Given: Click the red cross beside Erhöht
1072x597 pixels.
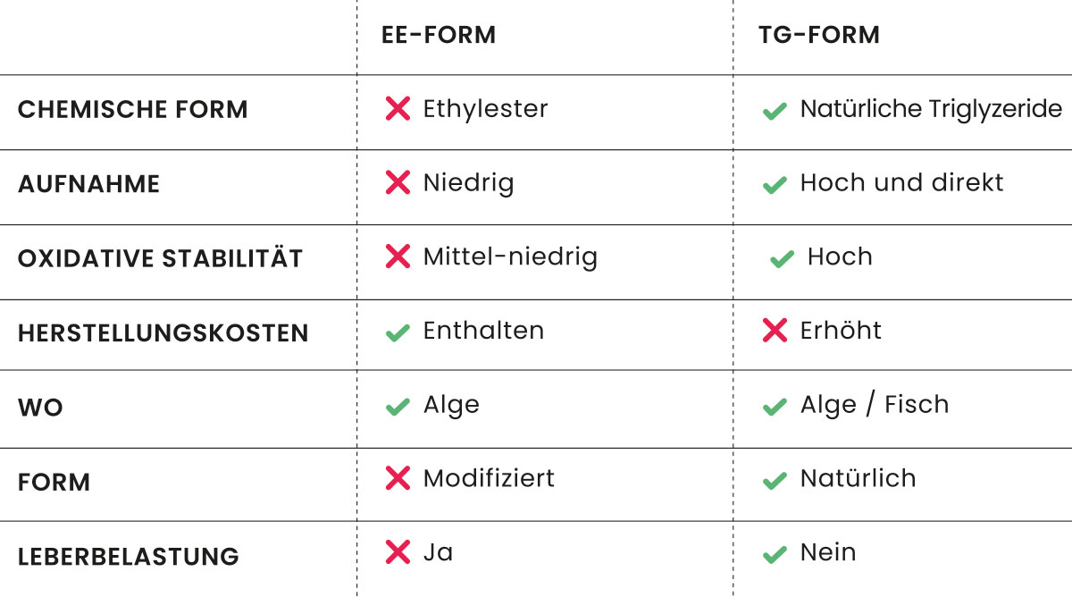Looking at the screenshot, I should pyautogui.click(x=775, y=331).
